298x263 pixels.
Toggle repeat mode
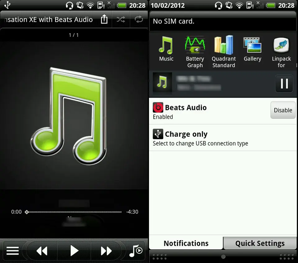pos(138,20)
